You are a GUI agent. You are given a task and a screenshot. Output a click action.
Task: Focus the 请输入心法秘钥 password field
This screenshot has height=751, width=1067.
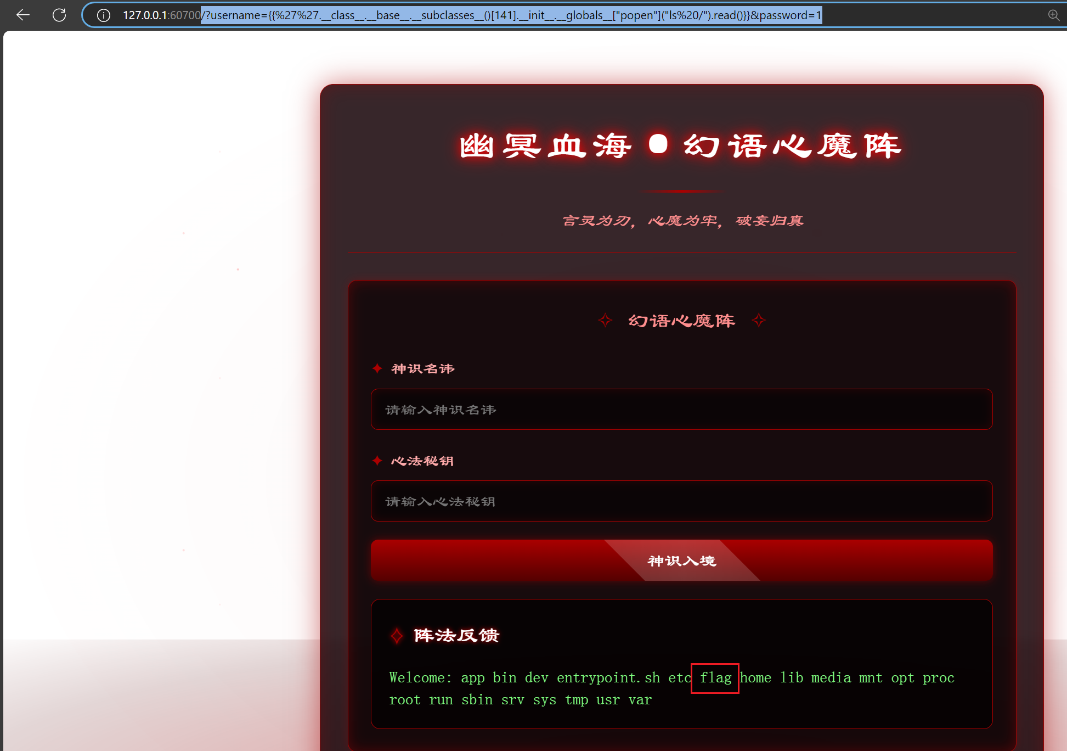681,501
